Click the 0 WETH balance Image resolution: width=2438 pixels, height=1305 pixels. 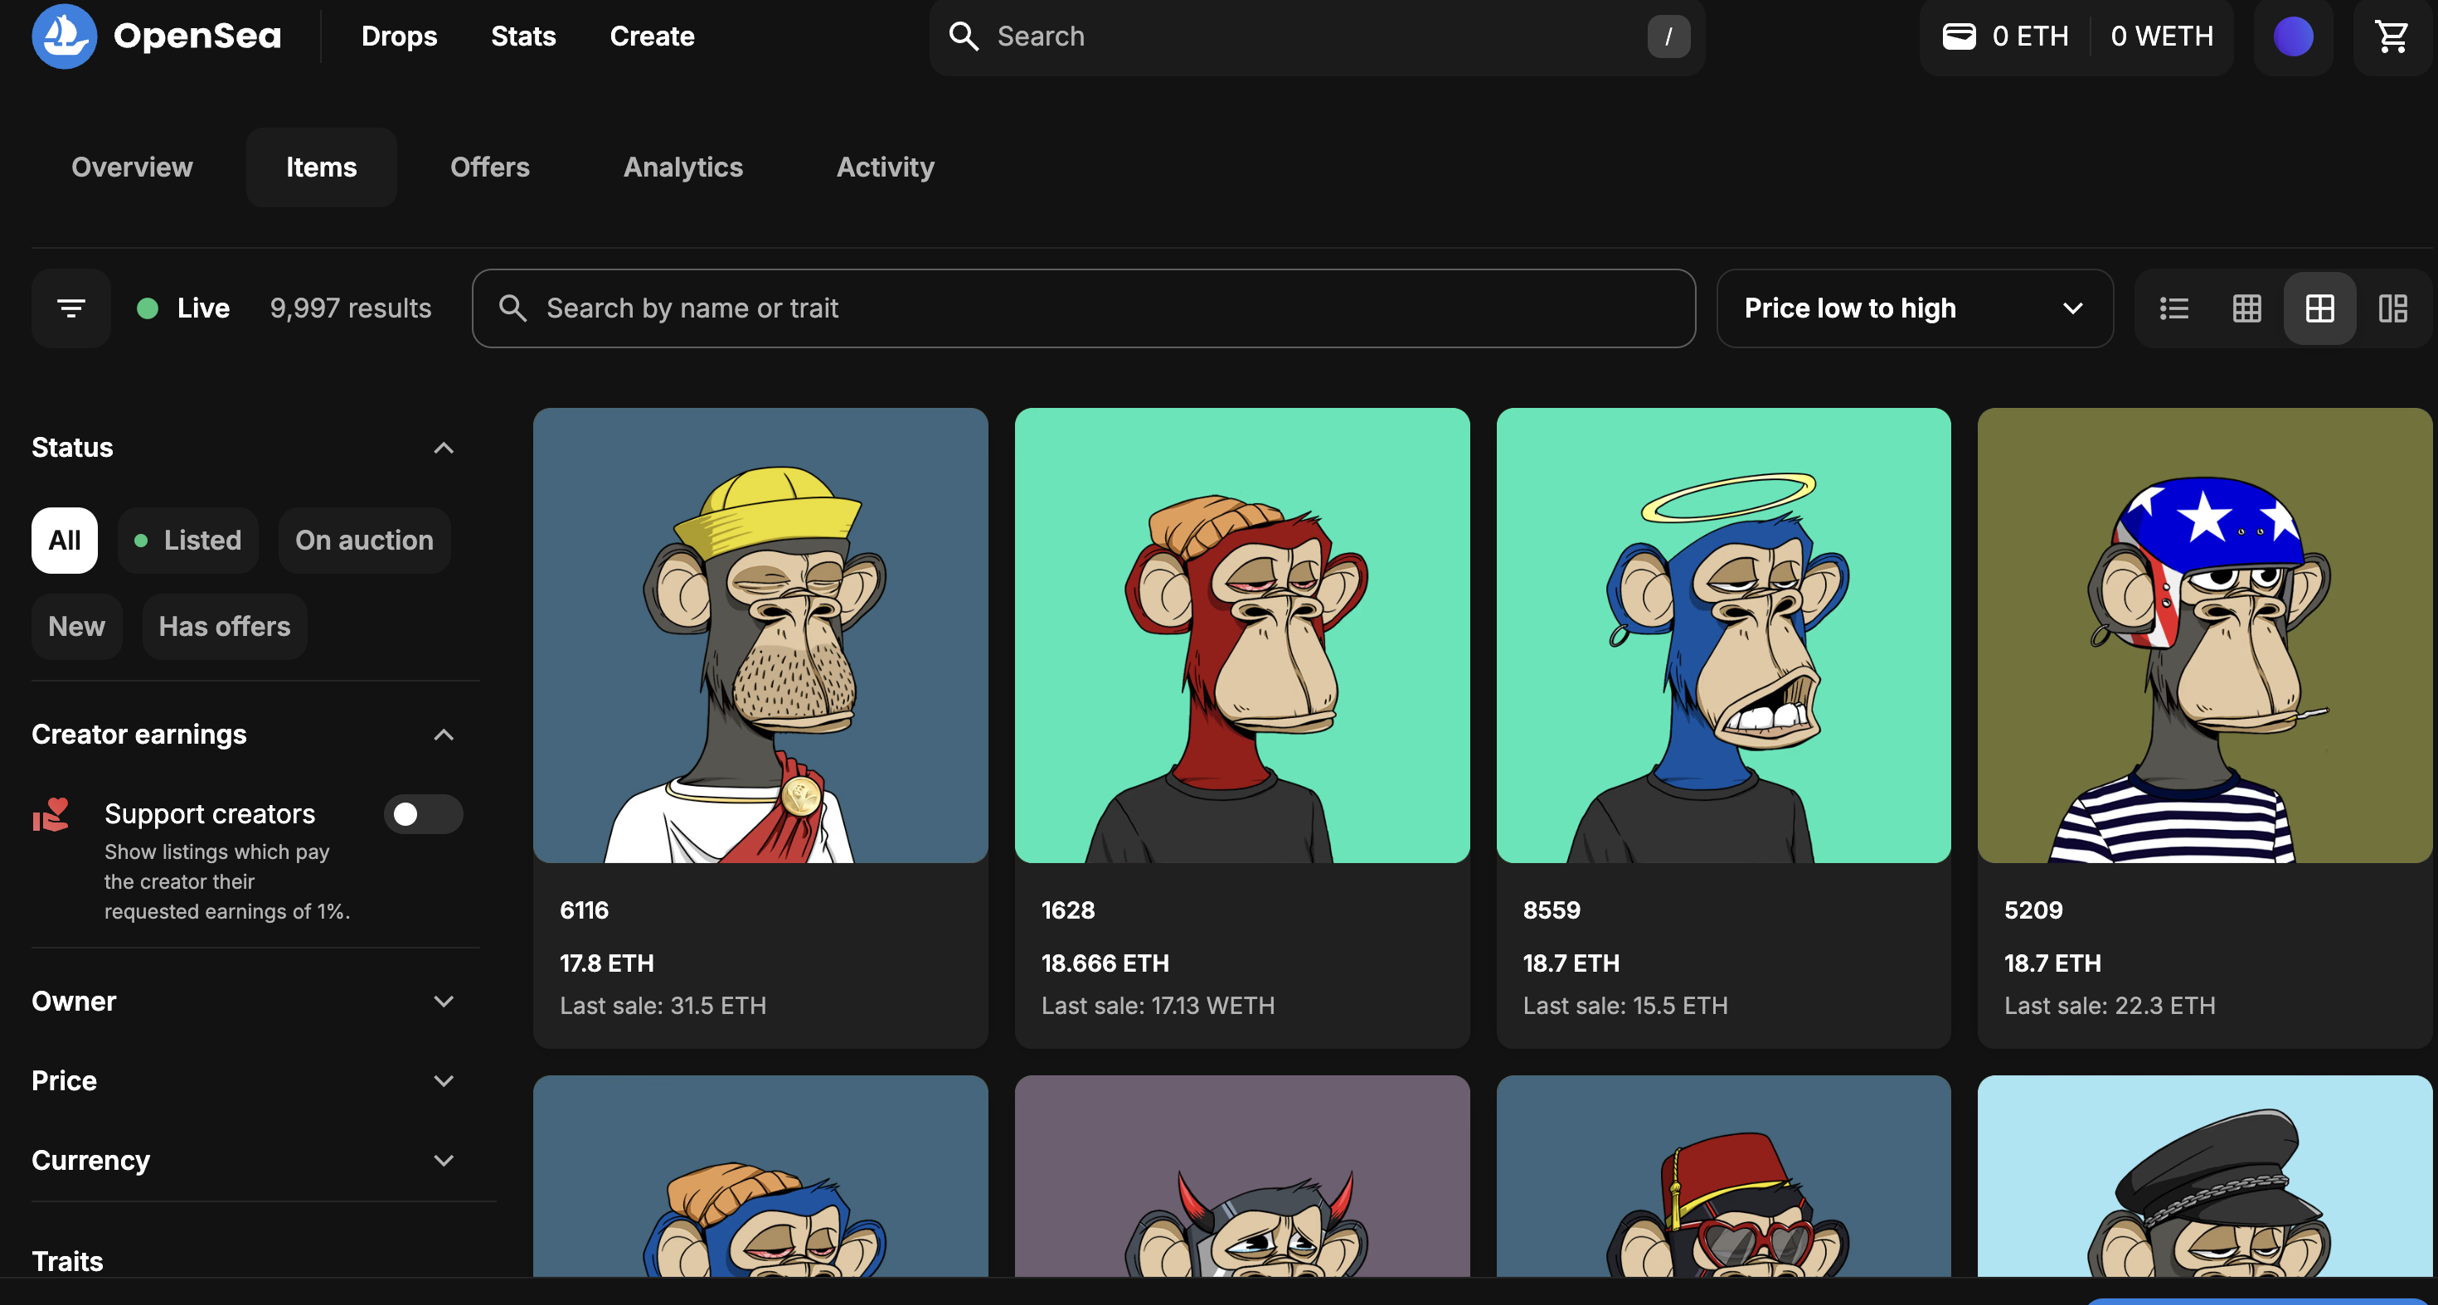coord(2162,36)
